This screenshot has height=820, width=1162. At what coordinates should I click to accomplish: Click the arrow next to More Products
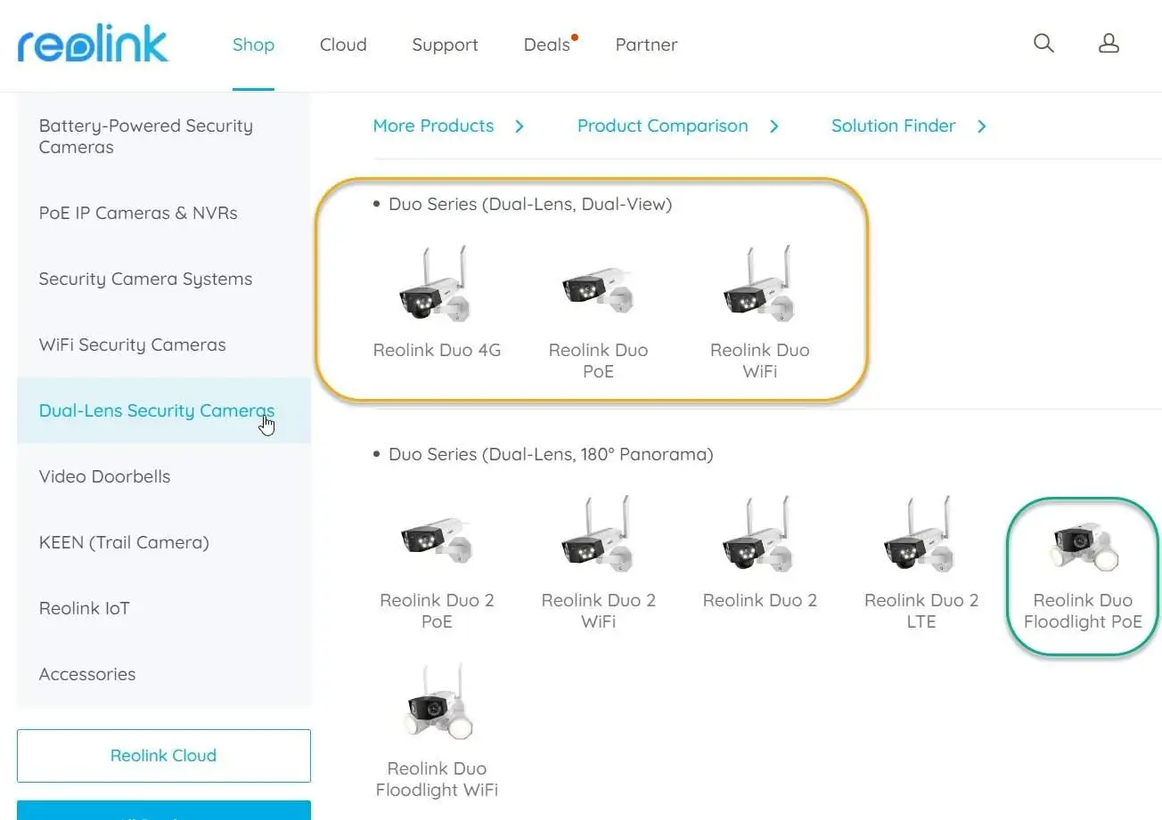click(x=520, y=126)
